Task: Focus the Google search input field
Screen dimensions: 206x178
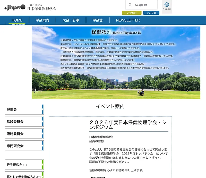Action: 141,5
